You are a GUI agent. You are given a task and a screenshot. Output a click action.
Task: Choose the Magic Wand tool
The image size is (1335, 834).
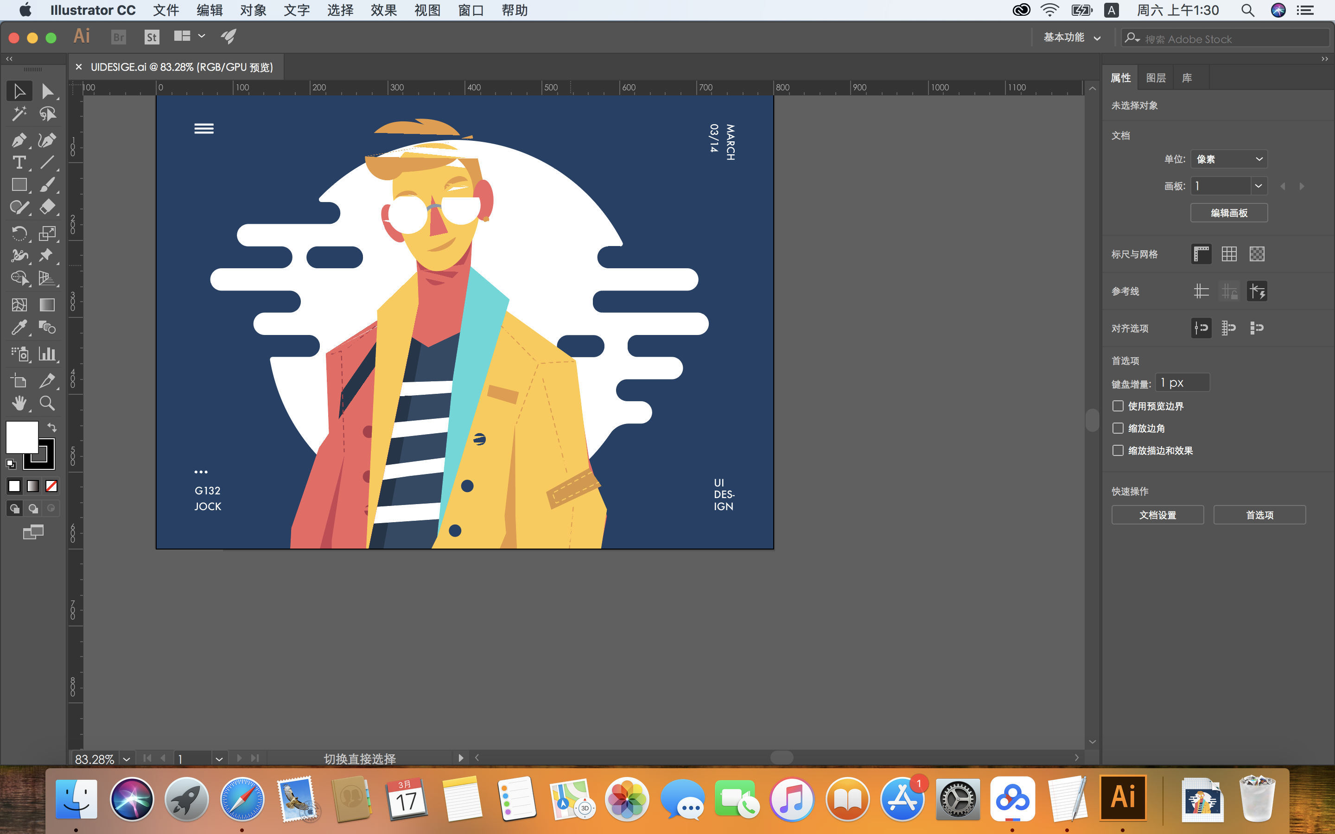[19, 114]
